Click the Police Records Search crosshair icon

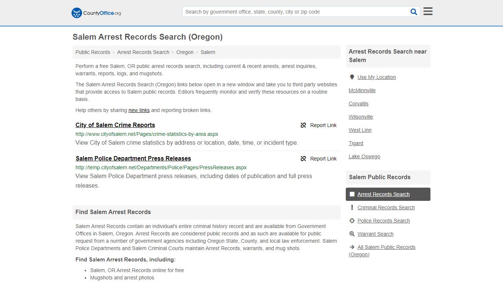[x=352, y=221]
